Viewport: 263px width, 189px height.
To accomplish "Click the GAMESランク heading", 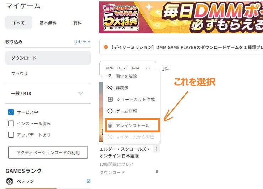I will pyautogui.click(x=23, y=171).
